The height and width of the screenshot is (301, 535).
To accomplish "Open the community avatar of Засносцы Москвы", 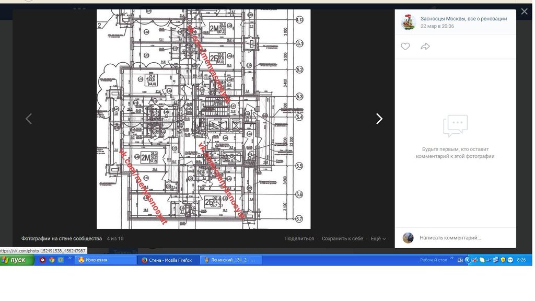I will point(408,22).
